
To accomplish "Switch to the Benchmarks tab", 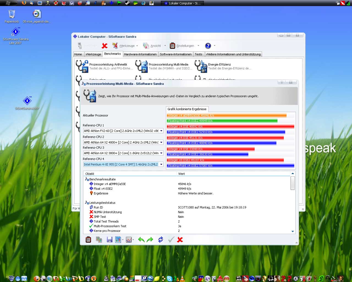I will 112,54.
